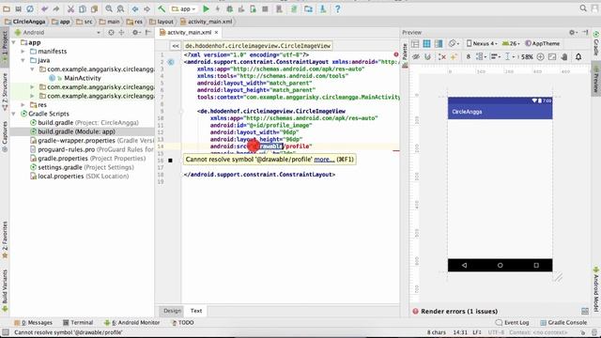Toggle Design plus Blueprint view icon
This screenshot has height=338, width=601.
tap(439, 44)
